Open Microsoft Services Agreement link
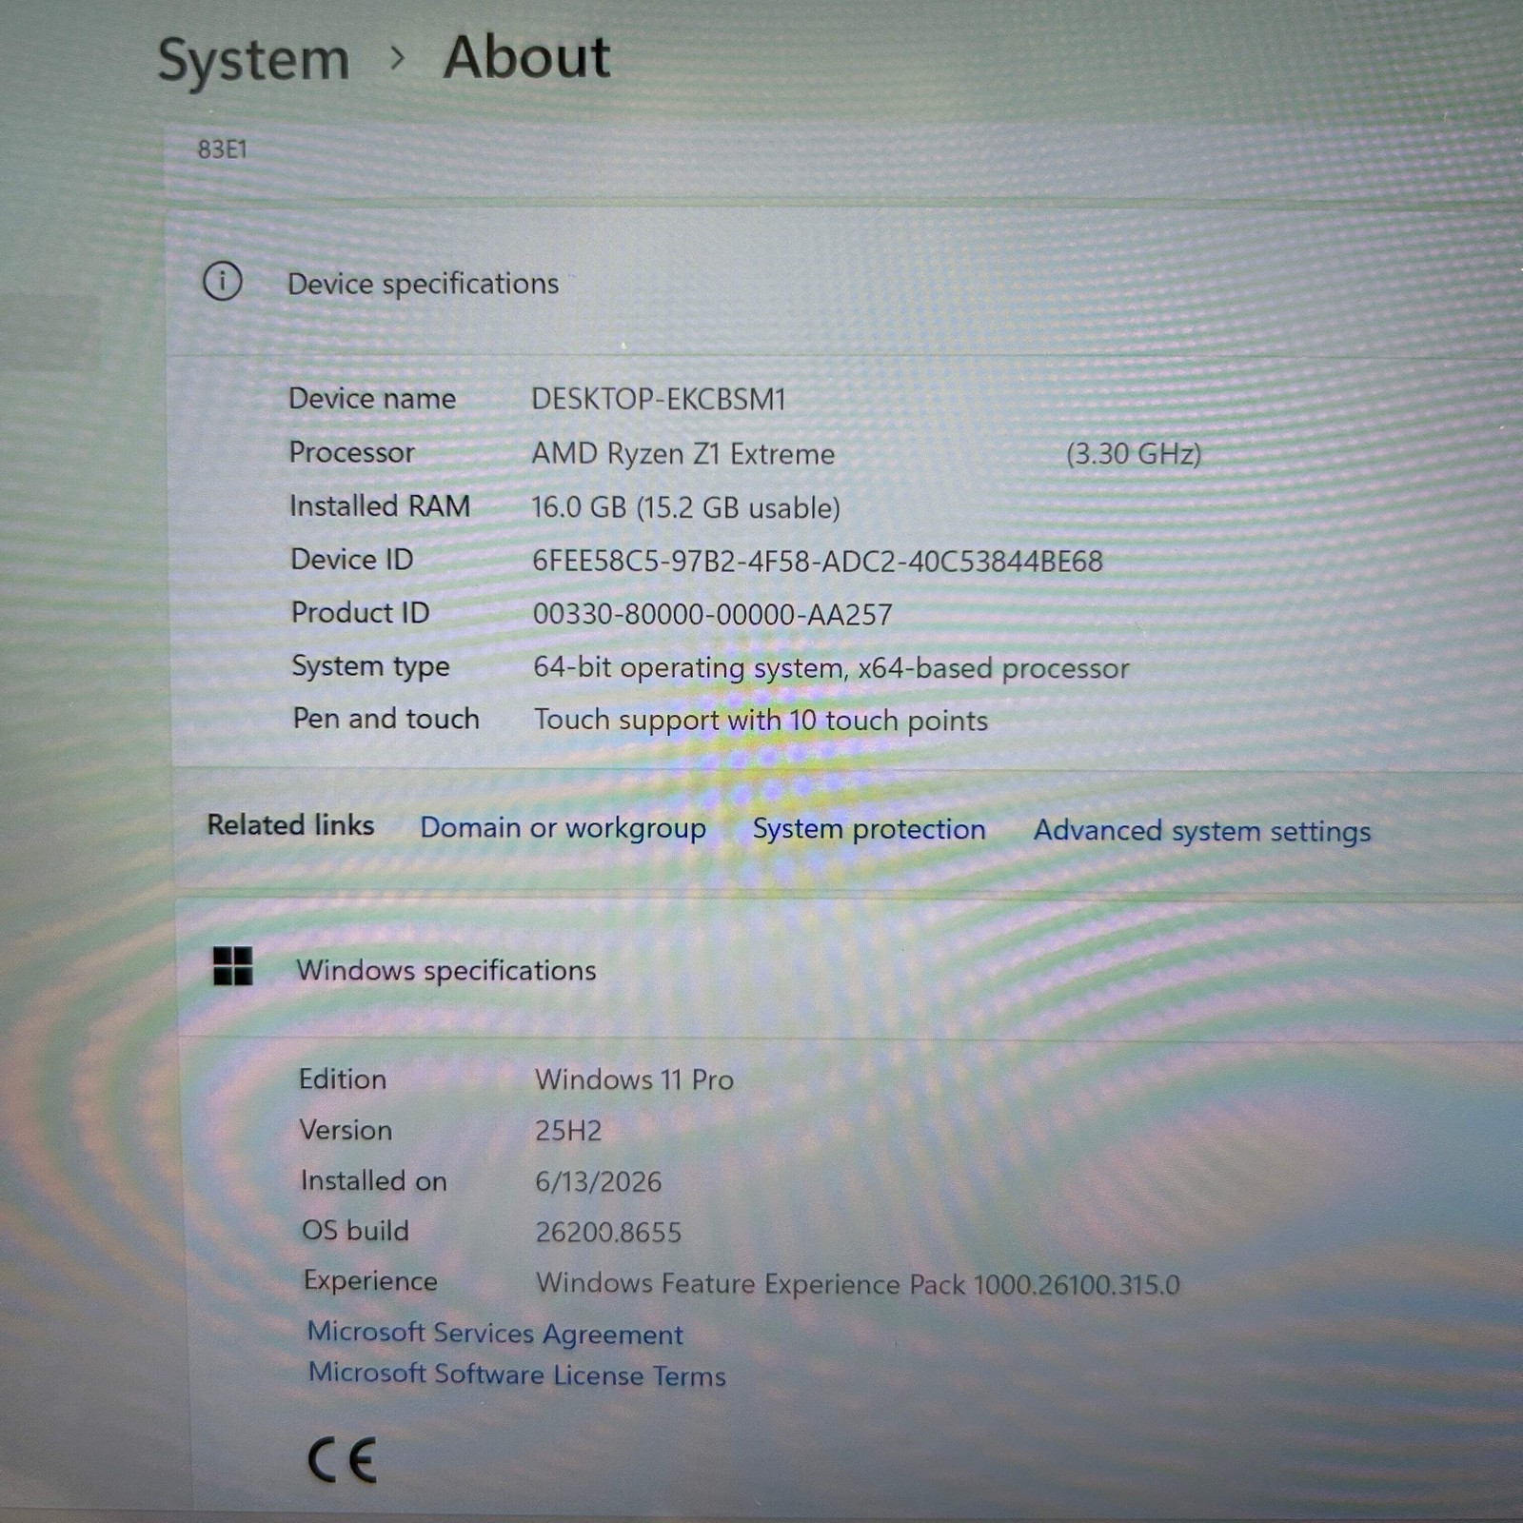 click(x=495, y=1334)
